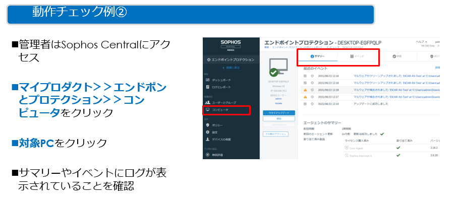The width and height of the screenshot is (456, 202).
Task: Open 無償評価 in the sidebar
Action: (x=217, y=155)
